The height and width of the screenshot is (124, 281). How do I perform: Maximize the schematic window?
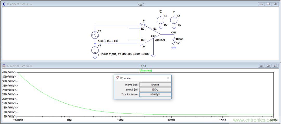coord(268,4)
